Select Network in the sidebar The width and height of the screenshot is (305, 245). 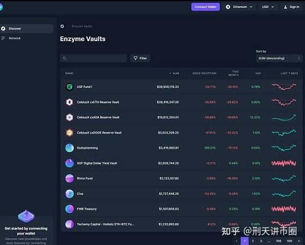26,38
